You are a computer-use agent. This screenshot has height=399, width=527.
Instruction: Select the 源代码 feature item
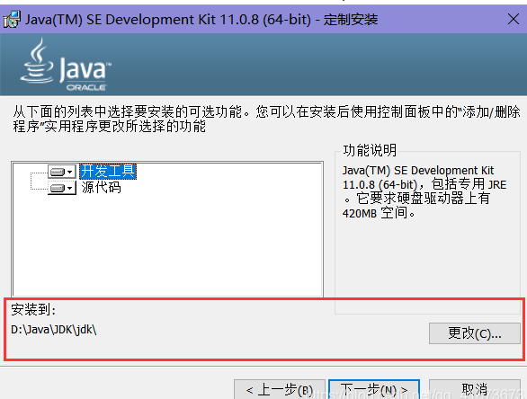(x=101, y=188)
